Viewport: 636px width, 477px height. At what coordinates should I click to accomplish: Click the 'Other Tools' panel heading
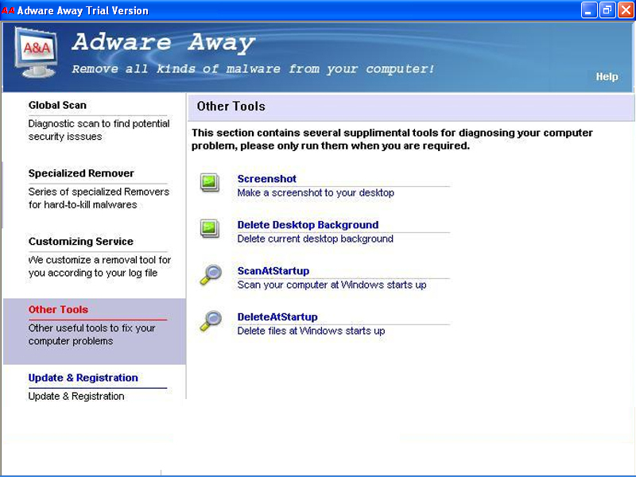(x=231, y=107)
